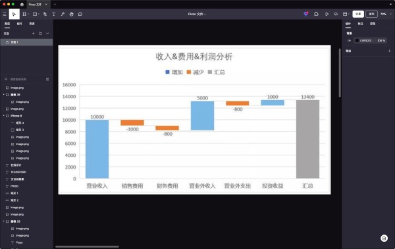Click the tool icon left of the Text tool
This screenshot has height=249, width=395.
[x=45, y=14]
